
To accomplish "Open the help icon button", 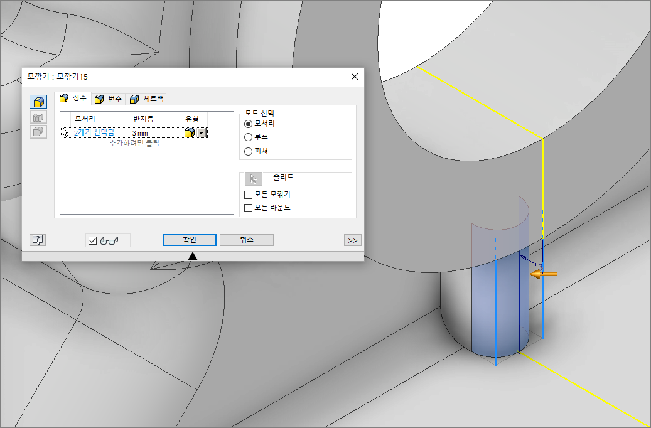I will pyautogui.click(x=38, y=240).
